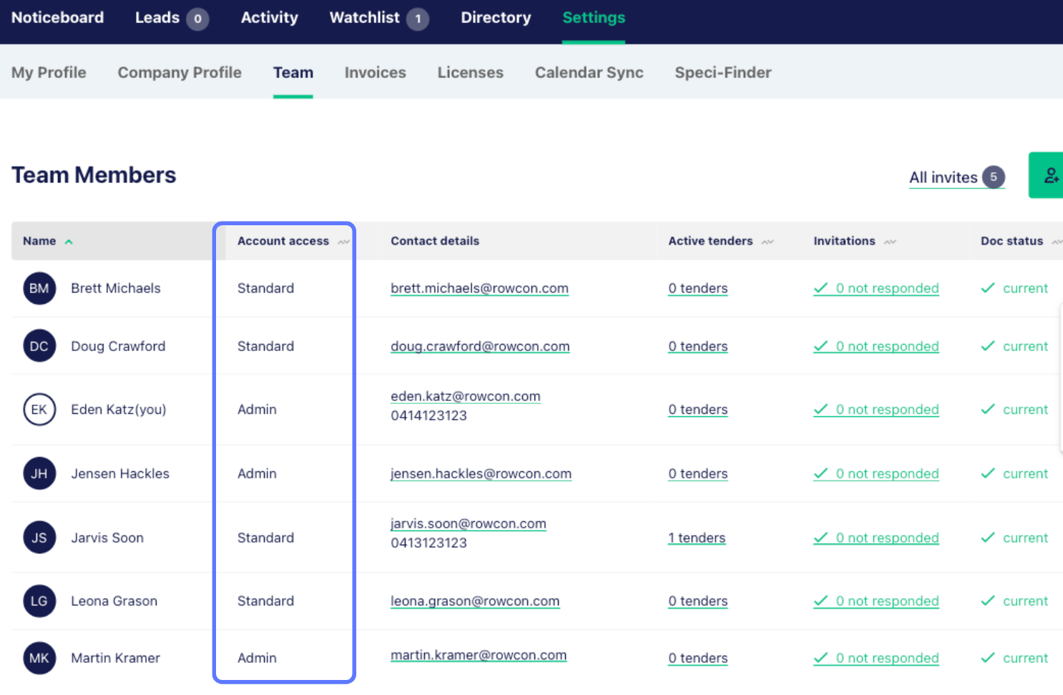
Task: Click Leona Grason's 0 not responded link
Action: [886, 601]
